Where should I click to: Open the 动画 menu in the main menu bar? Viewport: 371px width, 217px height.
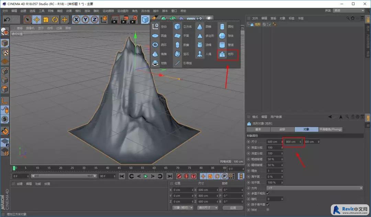pyautogui.click(x=69, y=11)
